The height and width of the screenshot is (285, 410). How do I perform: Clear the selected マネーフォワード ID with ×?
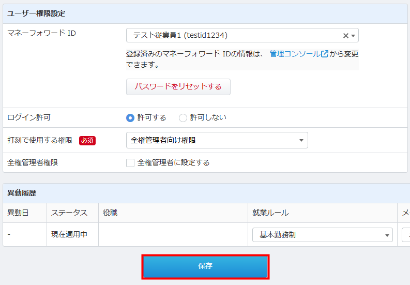[x=345, y=36]
